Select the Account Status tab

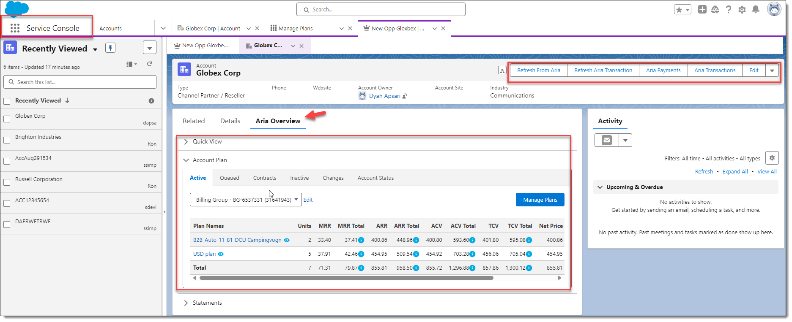tap(375, 178)
